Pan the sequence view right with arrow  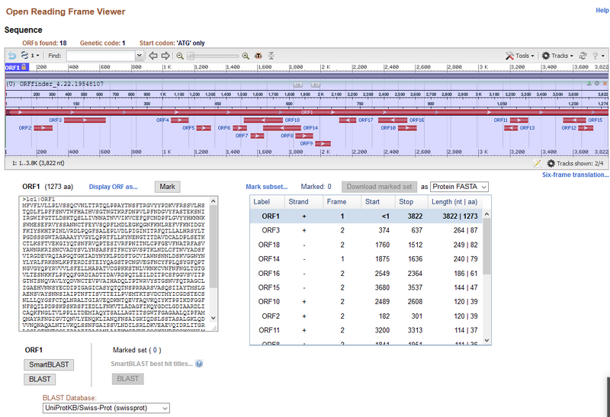coord(165,56)
